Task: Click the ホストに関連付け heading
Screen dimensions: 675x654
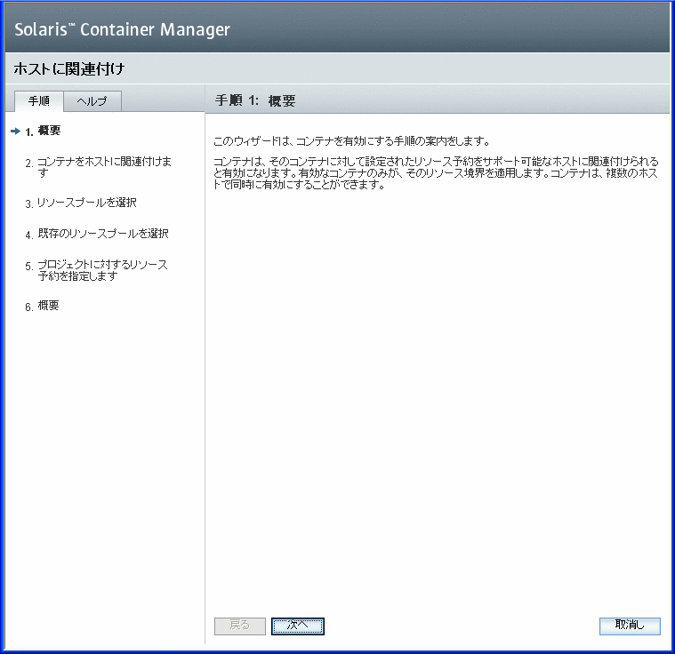Action: [x=68, y=68]
